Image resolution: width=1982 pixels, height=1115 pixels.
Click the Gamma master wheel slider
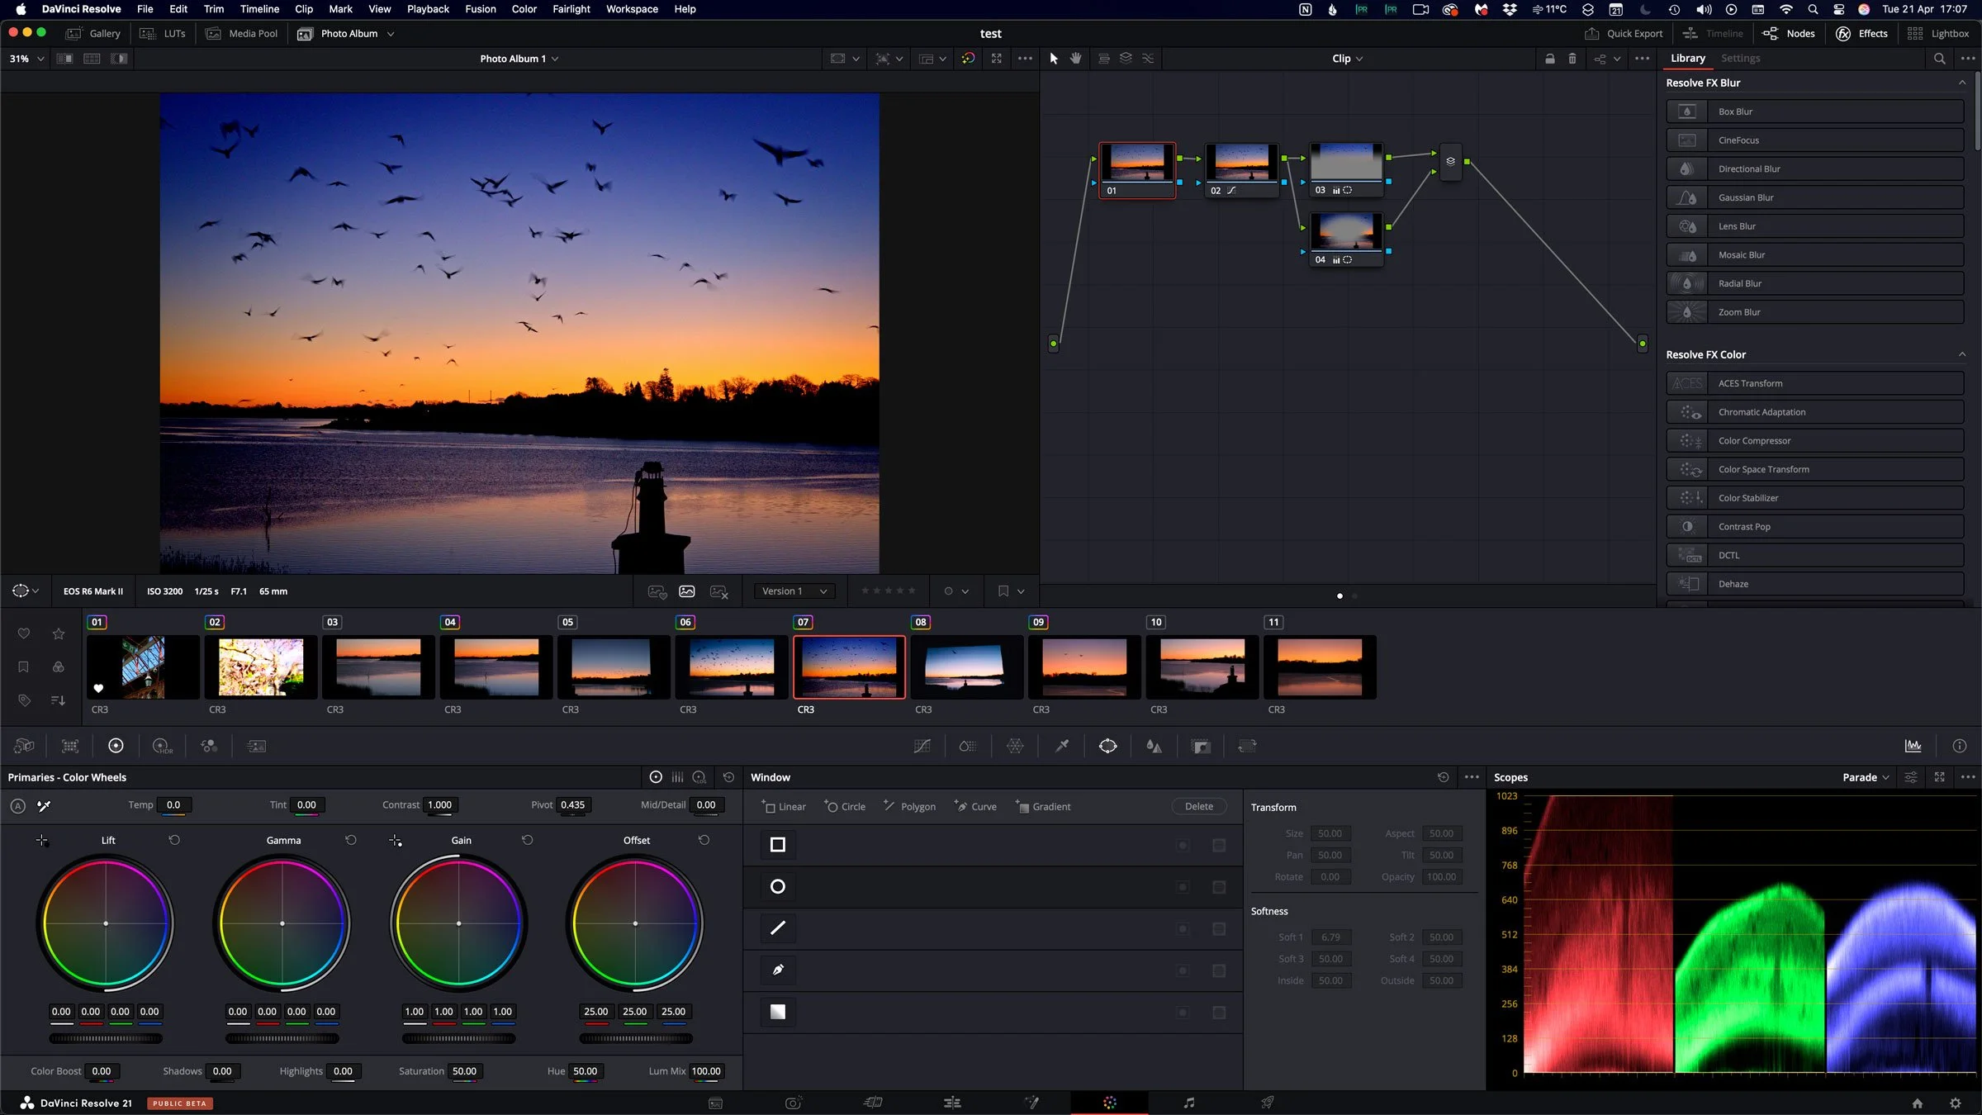pyautogui.click(x=282, y=1038)
